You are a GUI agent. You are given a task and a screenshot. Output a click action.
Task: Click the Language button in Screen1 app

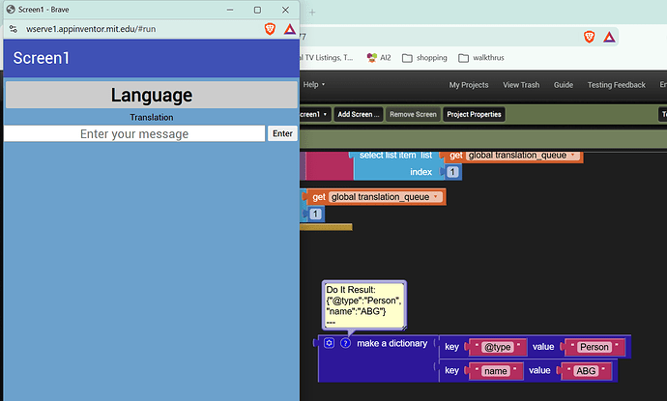(x=152, y=95)
